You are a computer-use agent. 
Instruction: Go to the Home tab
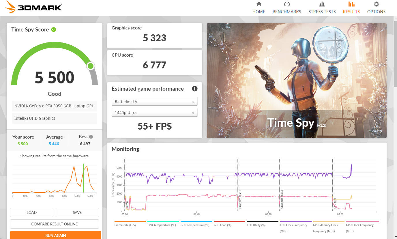click(259, 8)
